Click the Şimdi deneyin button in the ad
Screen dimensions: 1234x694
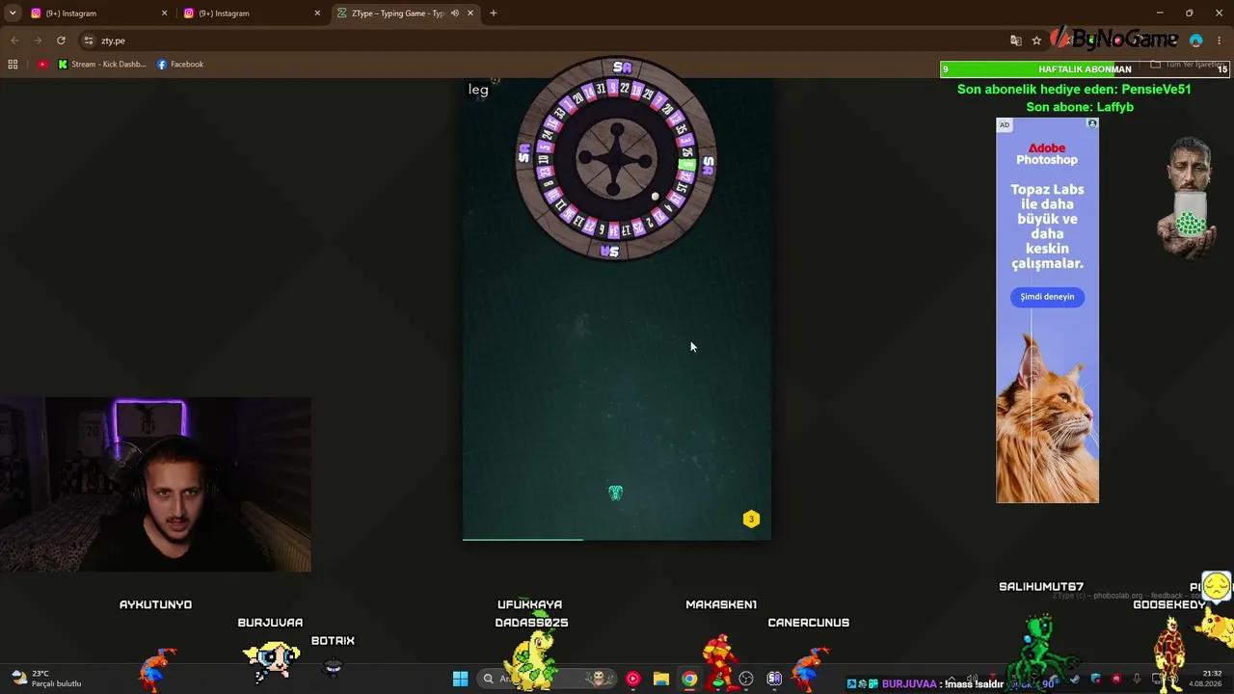(1047, 297)
